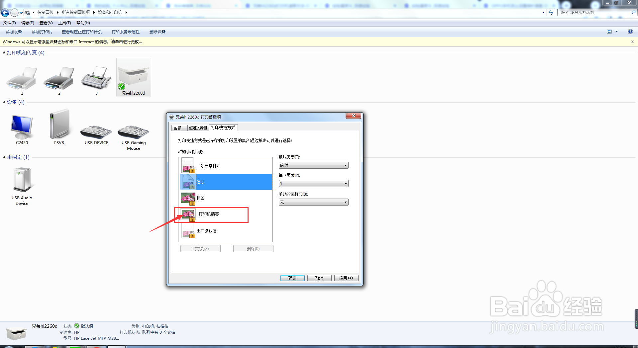Image resolution: width=638 pixels, height=348 pixels.
Task: Click the address bar refresh icon
Action: point(551,12)
